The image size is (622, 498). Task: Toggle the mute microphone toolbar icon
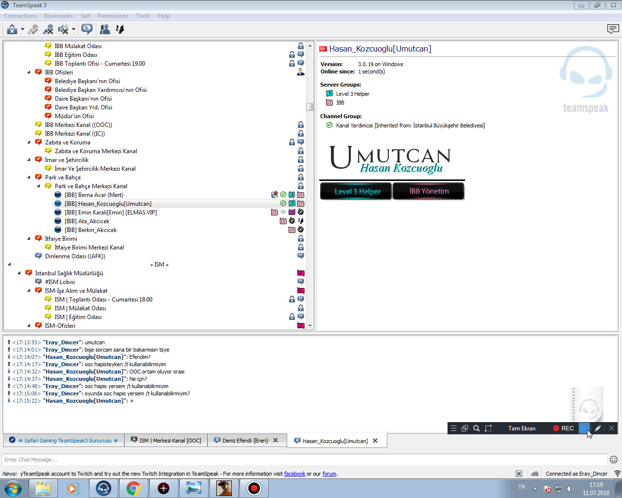pos(48,30)
